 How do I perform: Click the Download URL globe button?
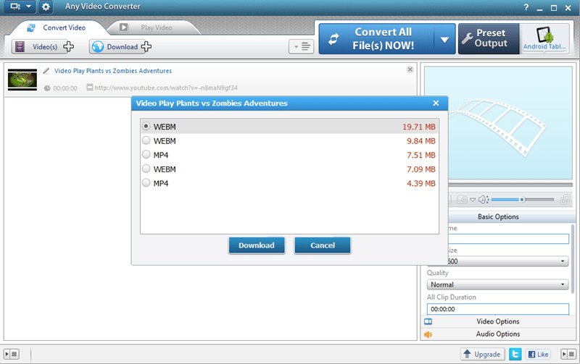point(120,47)
